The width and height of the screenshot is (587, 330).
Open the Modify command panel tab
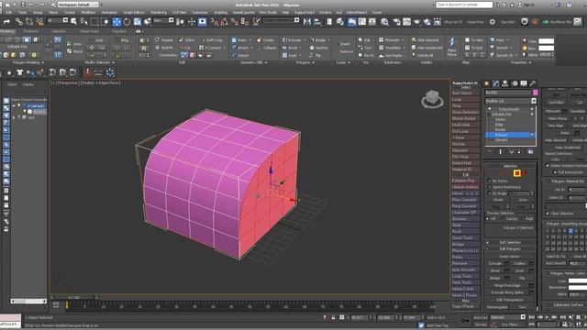496,83
